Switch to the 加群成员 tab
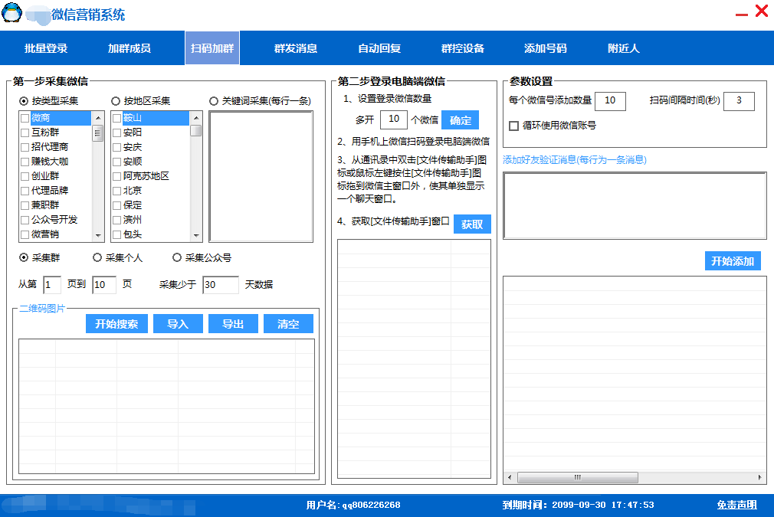The image size is (774, 517). (130, 48)
